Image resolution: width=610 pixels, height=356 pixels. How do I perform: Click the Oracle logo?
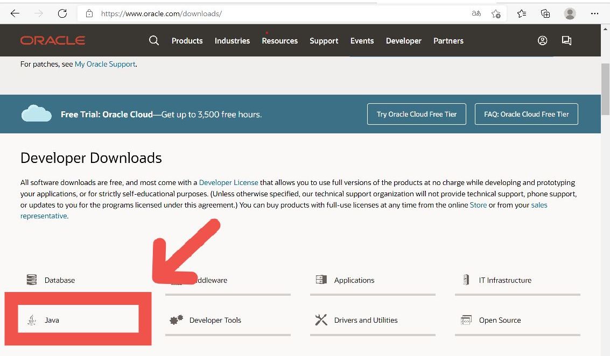(53, 40)
